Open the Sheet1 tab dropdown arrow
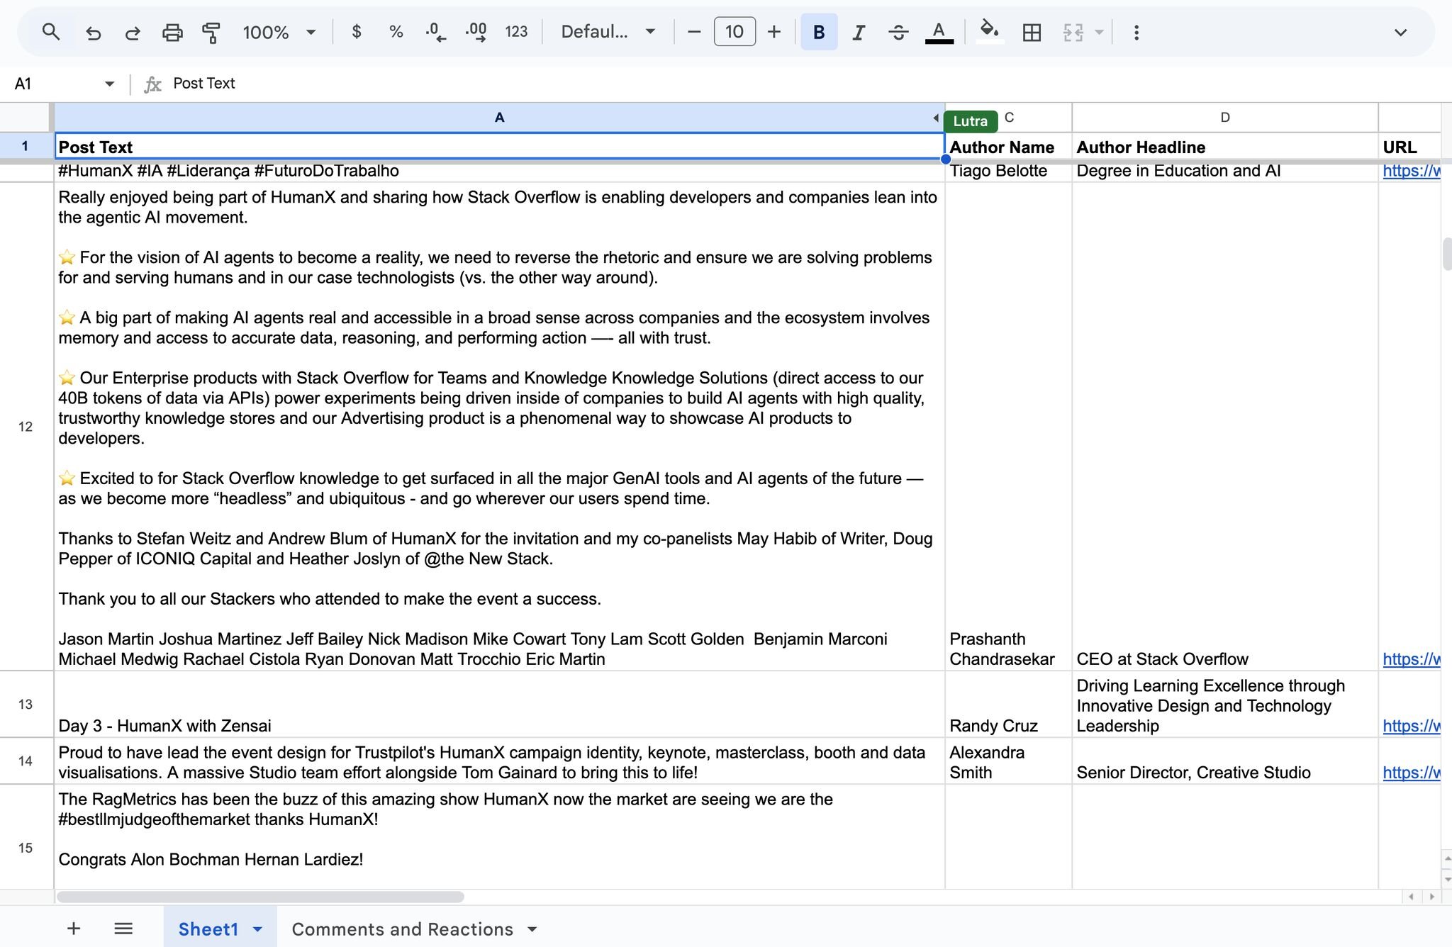The width and height of the screenshot is (1452, 947). pos(258,929)
